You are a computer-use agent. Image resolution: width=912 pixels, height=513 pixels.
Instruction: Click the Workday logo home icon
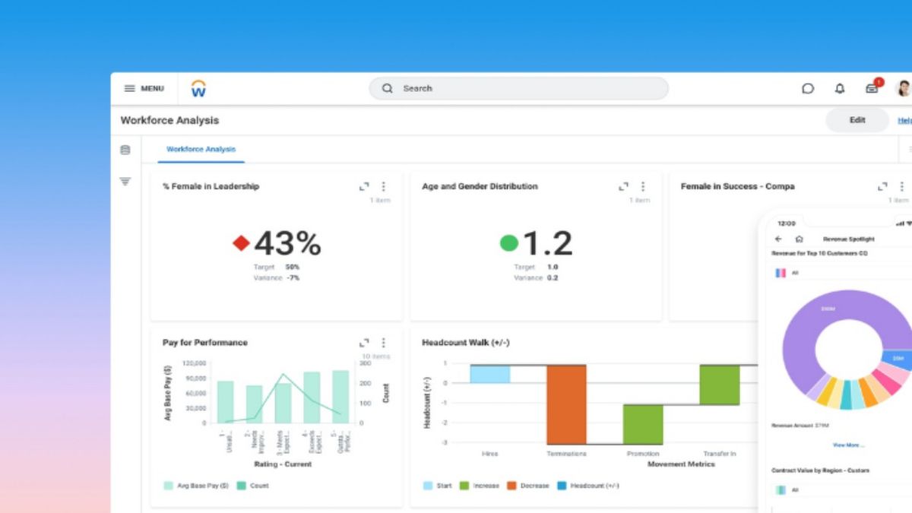tap(198, 89)
